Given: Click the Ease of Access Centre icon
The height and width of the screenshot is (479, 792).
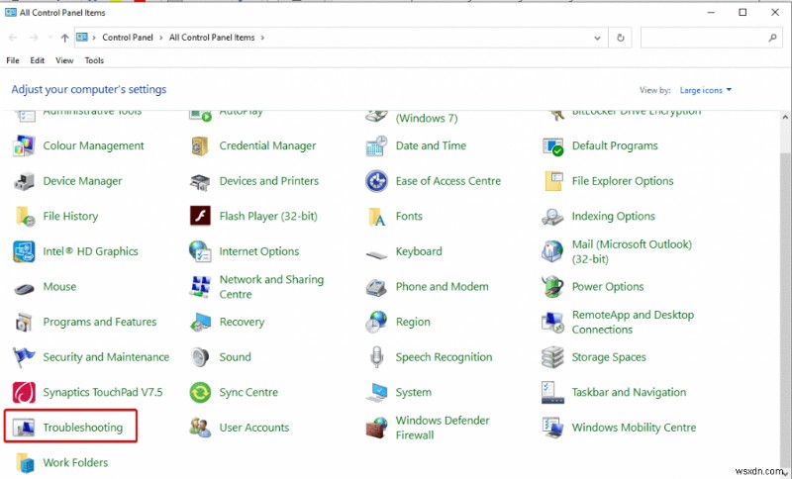Looking at the screenshot, I should (376, 181).
